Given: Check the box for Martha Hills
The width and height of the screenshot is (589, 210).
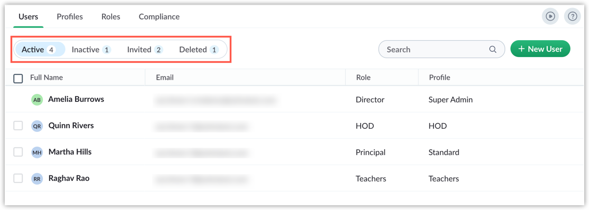Looking at the screenshot, I should pos(18,152).
